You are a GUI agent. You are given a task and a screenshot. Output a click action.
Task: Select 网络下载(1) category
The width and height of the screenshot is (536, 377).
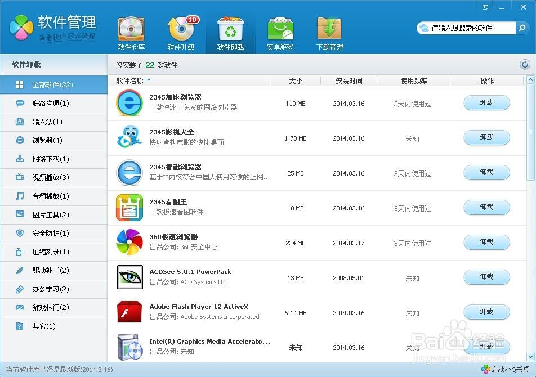(x=53, y=159)
